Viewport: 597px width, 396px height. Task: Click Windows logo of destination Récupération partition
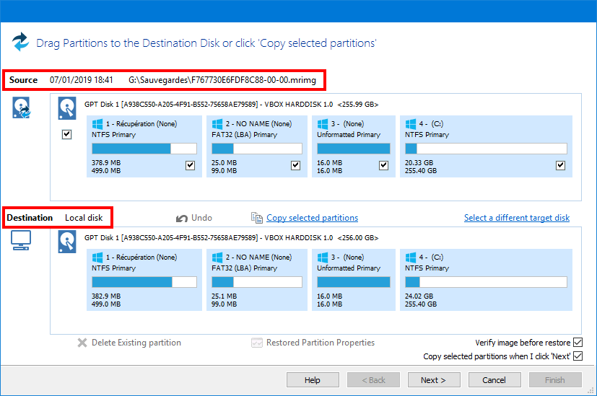pyautogui.click(x=97, y=258)
